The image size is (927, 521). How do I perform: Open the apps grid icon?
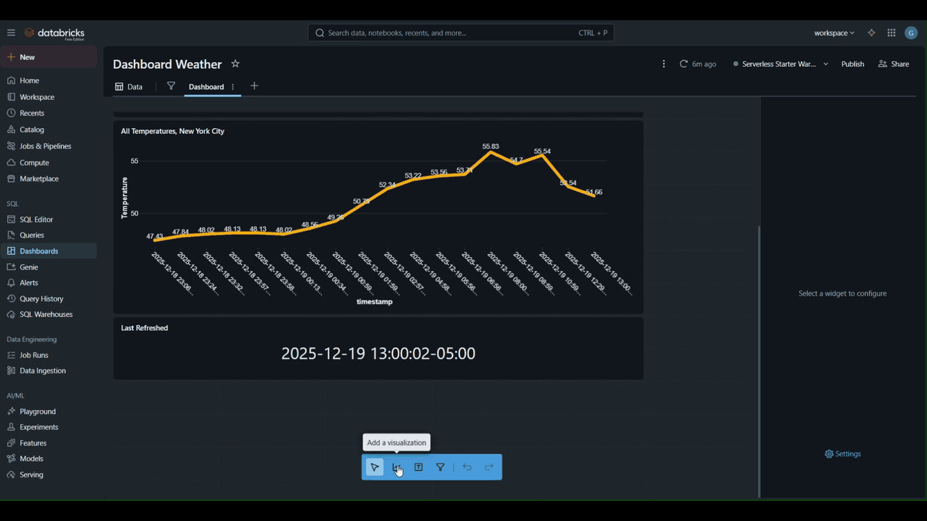[x=891, y=33]
